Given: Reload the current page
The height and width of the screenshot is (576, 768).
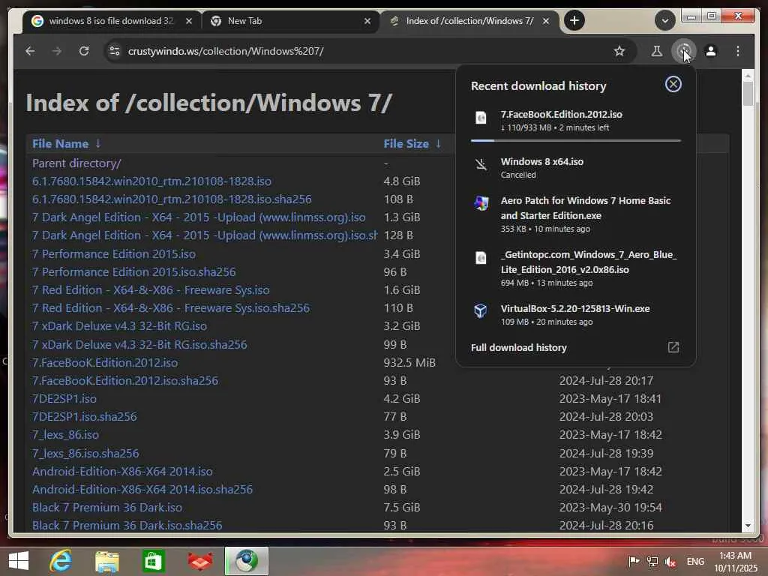Looking at the screenshot, I should coord(84,51).
